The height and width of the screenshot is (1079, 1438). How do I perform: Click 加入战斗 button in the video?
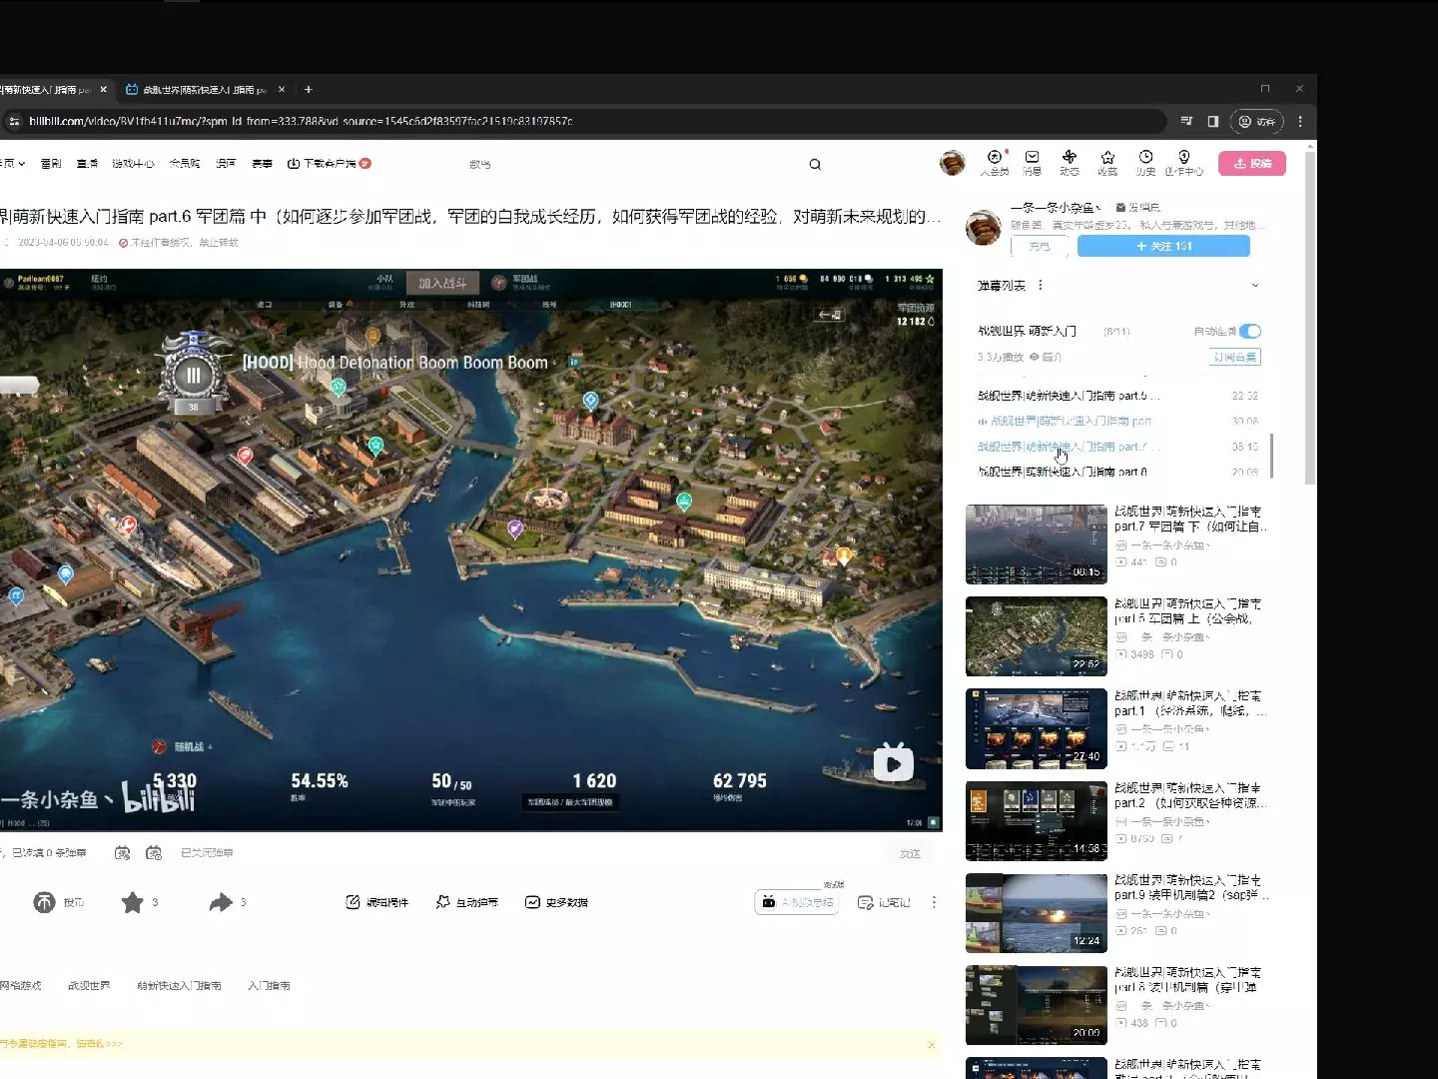[442, 283]
